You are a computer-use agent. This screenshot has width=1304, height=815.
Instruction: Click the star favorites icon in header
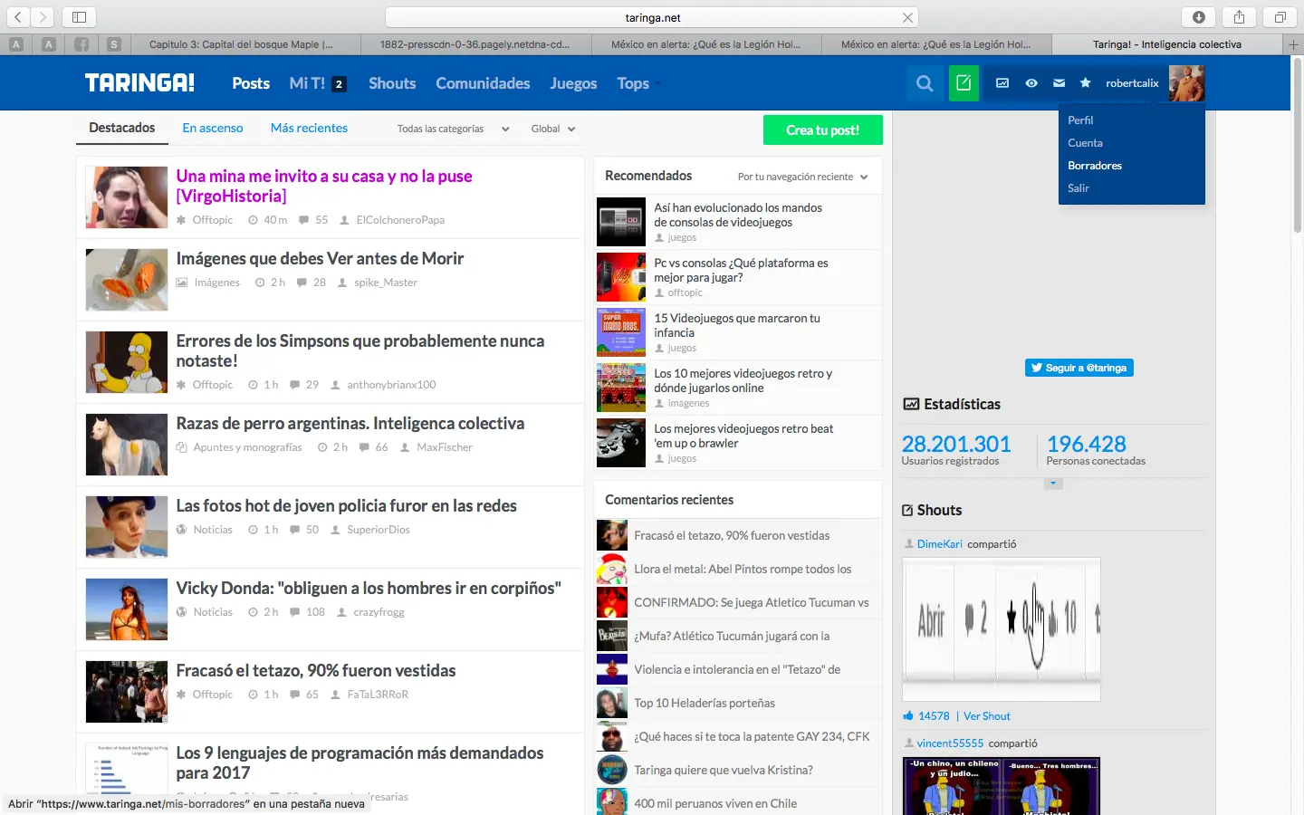coord(1086,83)
